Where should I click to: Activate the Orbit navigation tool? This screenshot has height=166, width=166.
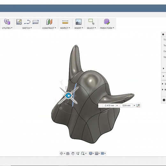(61, 153)
